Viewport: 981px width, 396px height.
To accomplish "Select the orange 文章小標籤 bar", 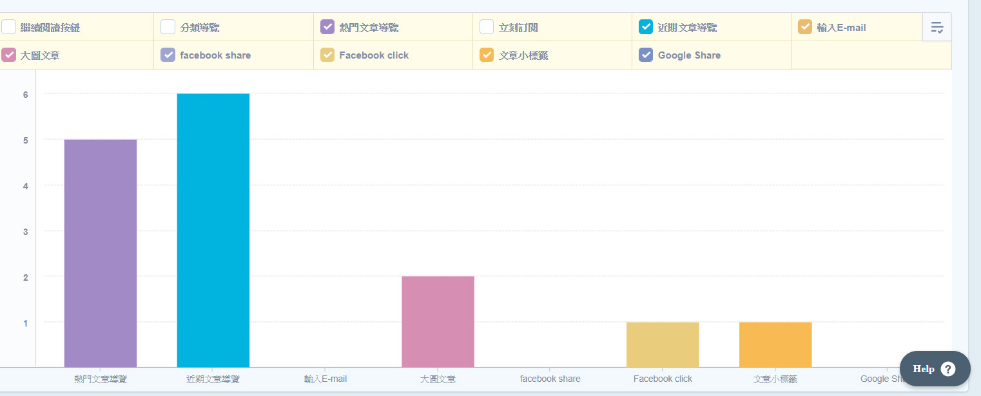I will (775, 344).
